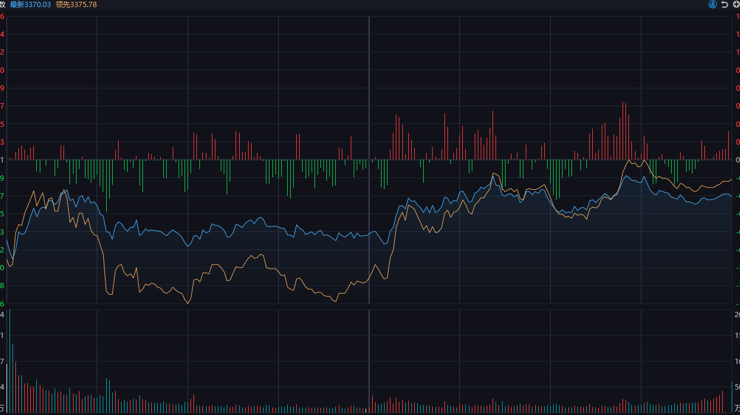740x415 pixels.
Task: Select the longest green histogram bar
Action: point(106,185)
